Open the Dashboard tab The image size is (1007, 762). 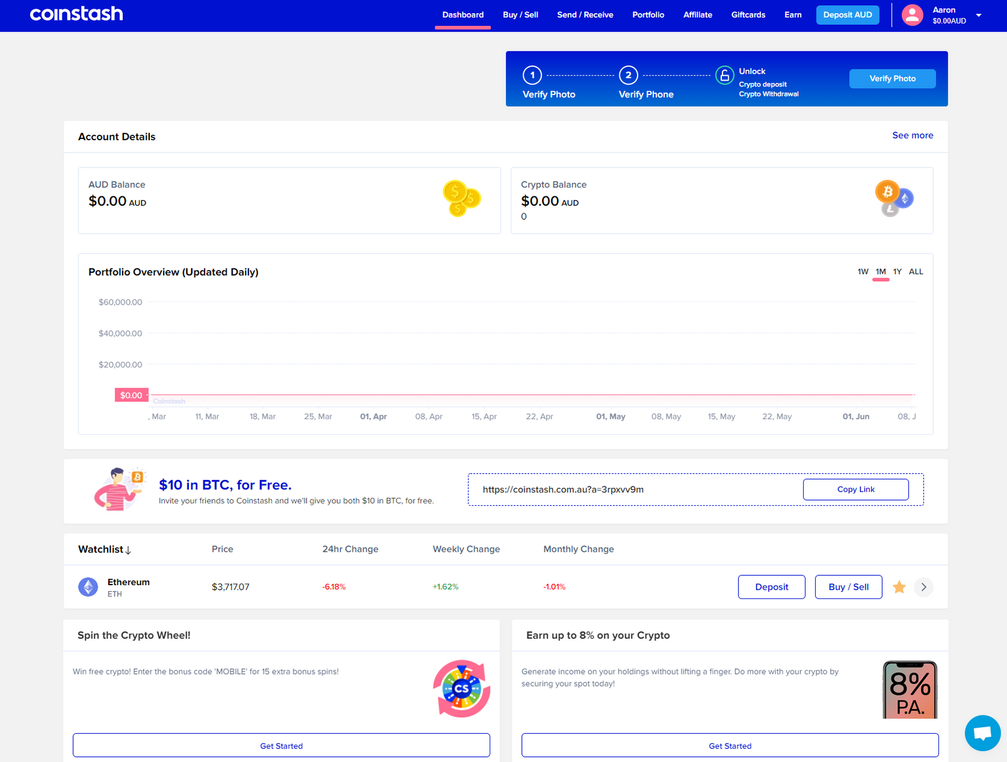click(463, 14)
